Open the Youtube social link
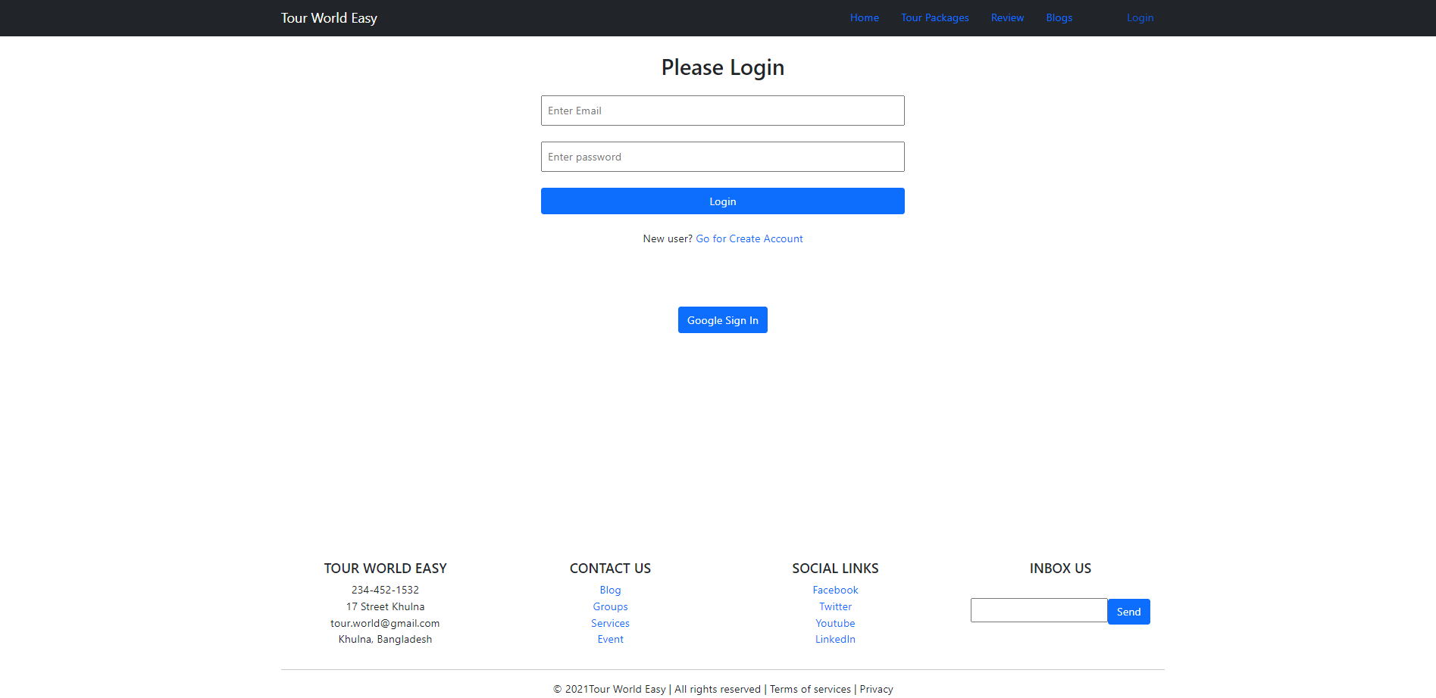 pos(835,623)
